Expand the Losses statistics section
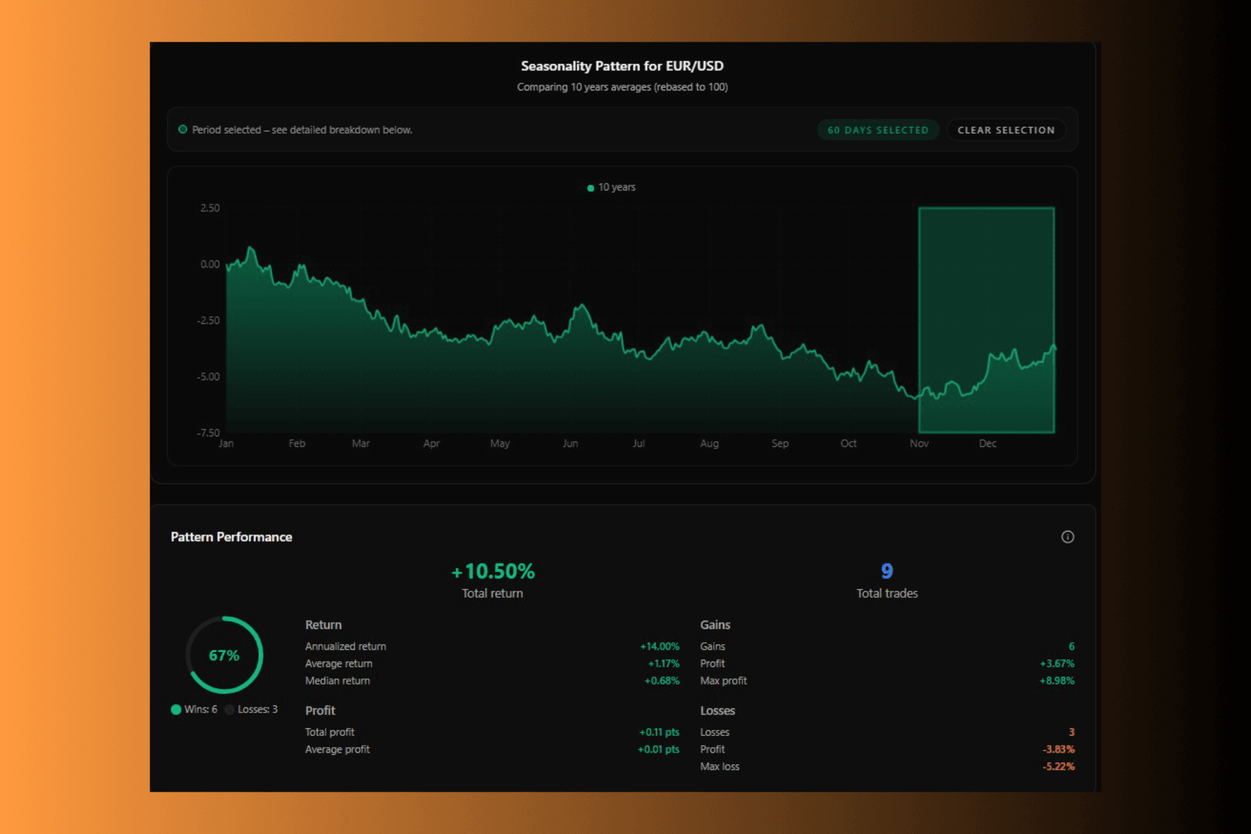This screenshot has width=1251, height=834. [x=718, y=710]
